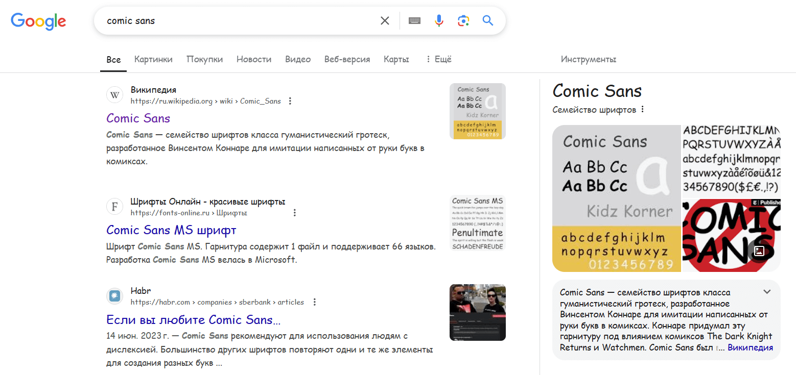Open Habr result's three-dot menu

pyautogui.click(x=315, y=302)
